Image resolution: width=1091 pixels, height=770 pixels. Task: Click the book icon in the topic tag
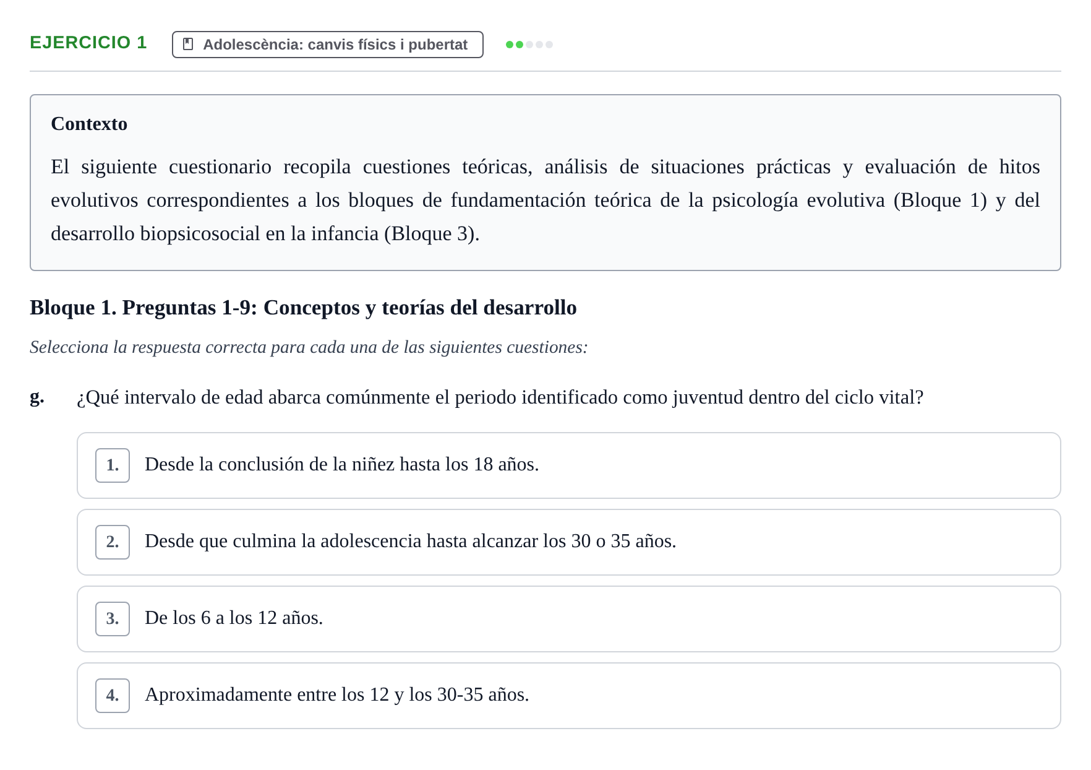[x=189, y=45]
